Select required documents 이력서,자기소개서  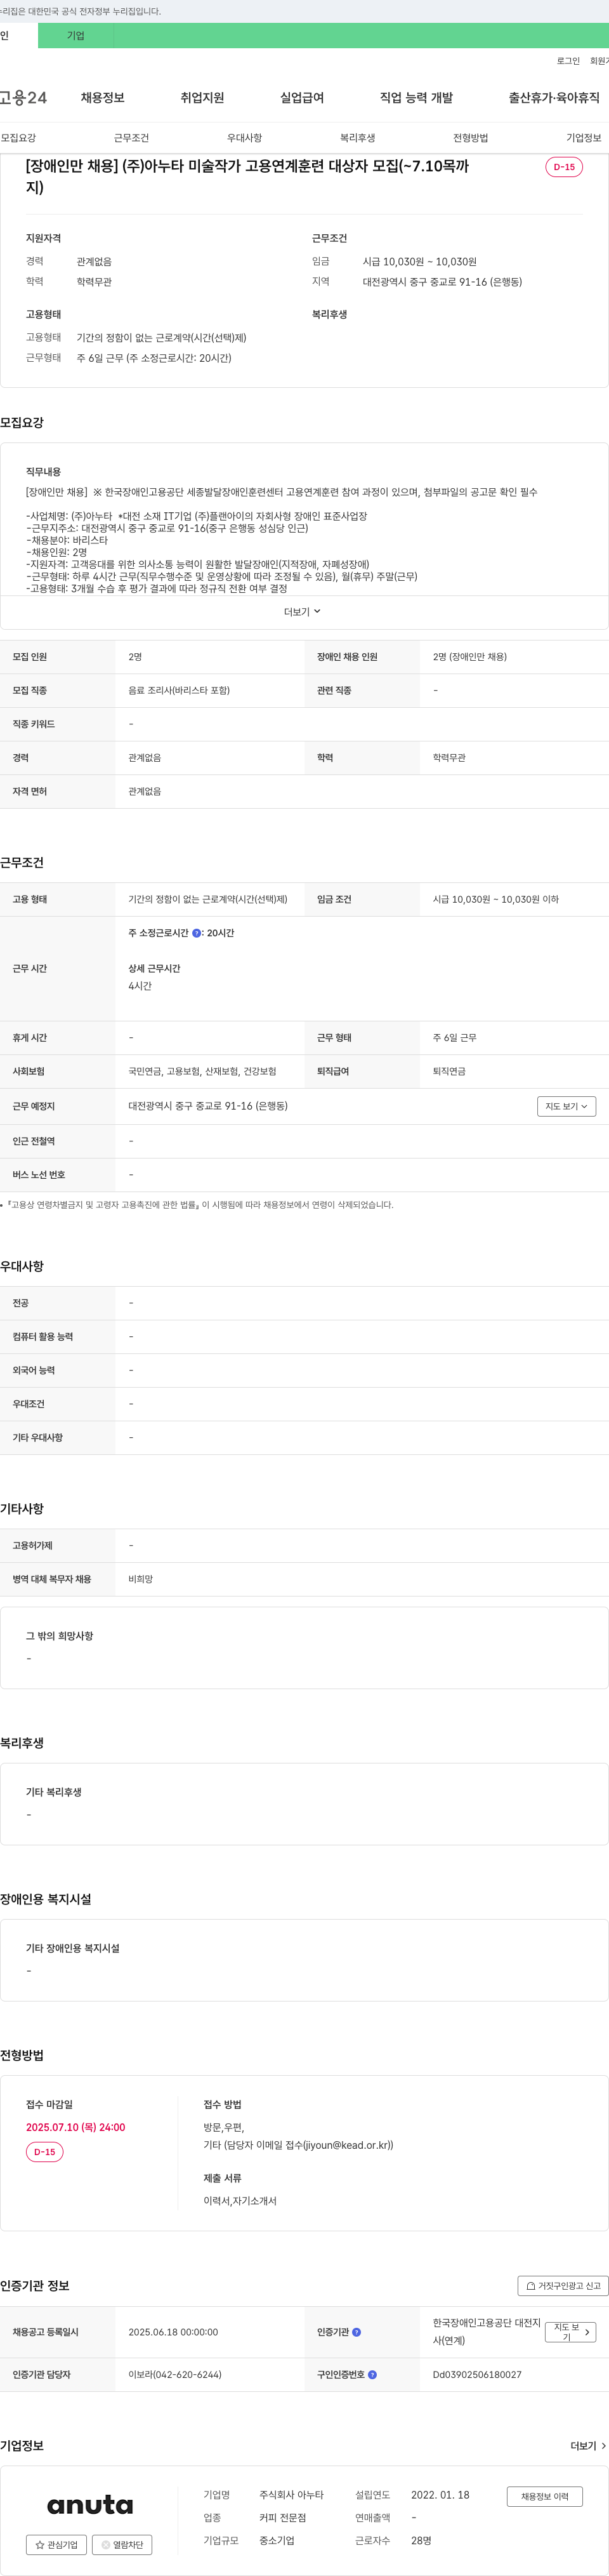(x=240, y=2201)
